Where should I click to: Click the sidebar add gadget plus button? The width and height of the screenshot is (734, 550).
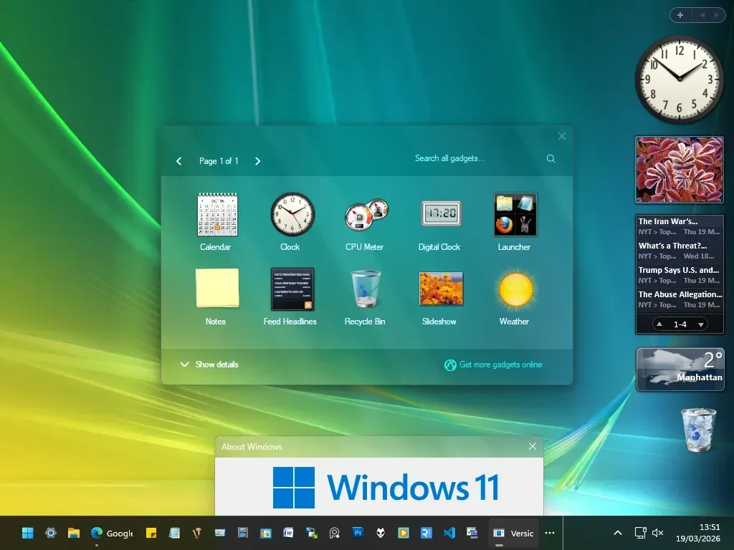680,15
